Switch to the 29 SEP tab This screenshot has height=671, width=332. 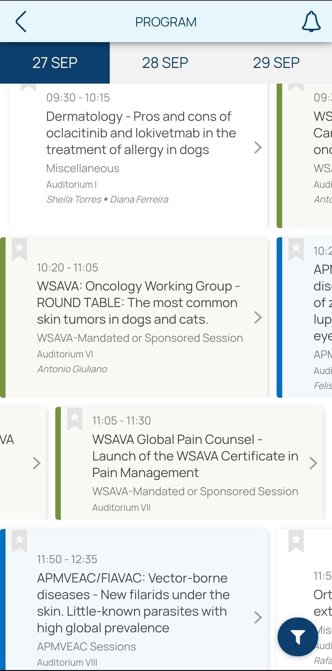(276, 63)
